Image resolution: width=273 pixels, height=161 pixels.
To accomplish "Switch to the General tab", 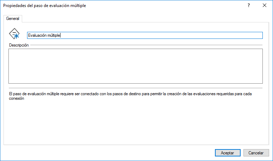I will 13,19.
